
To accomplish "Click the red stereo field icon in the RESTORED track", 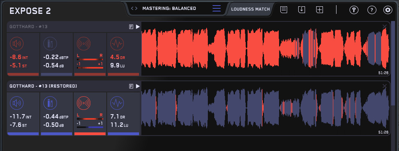I will click(84, 103).
